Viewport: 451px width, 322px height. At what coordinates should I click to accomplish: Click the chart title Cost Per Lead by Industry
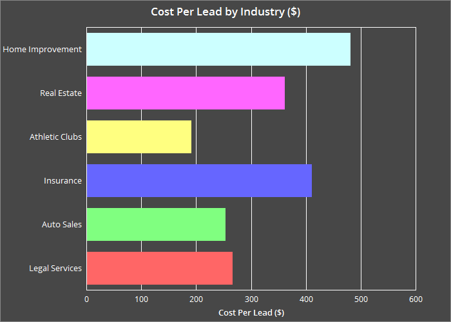point(225,12)
